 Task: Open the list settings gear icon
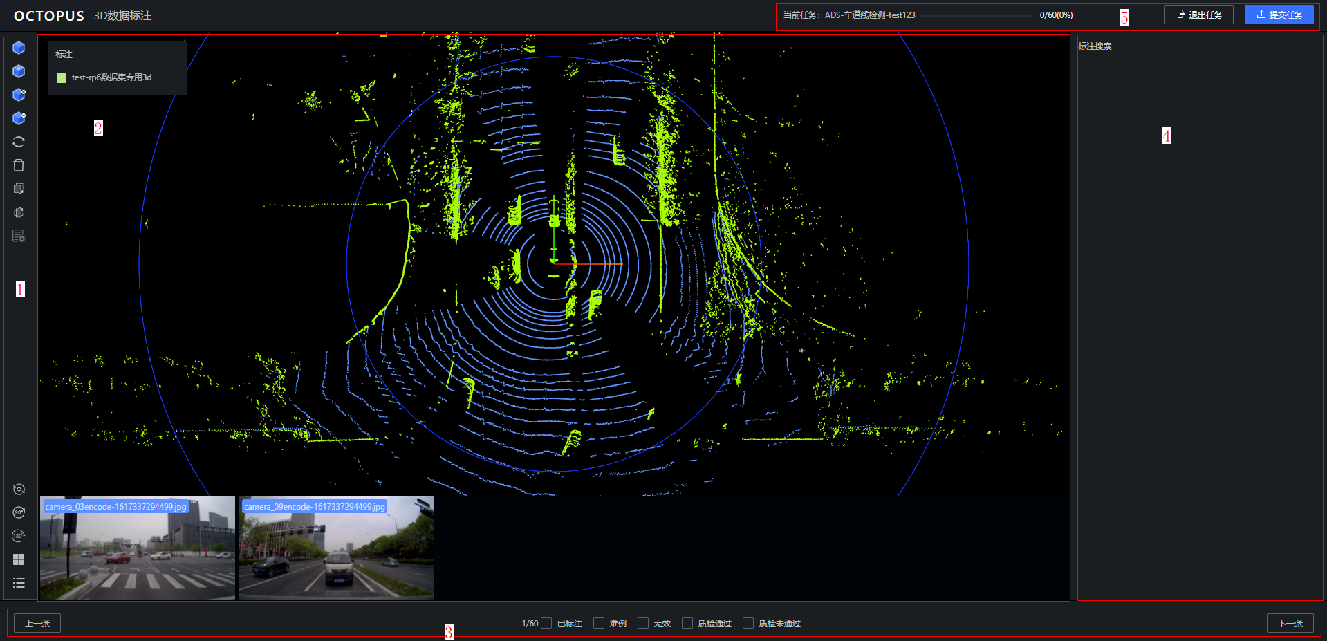(x=19, y=236)
